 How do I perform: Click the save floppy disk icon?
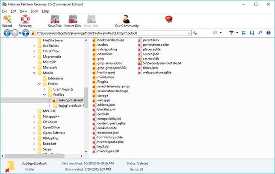(252, 33)
